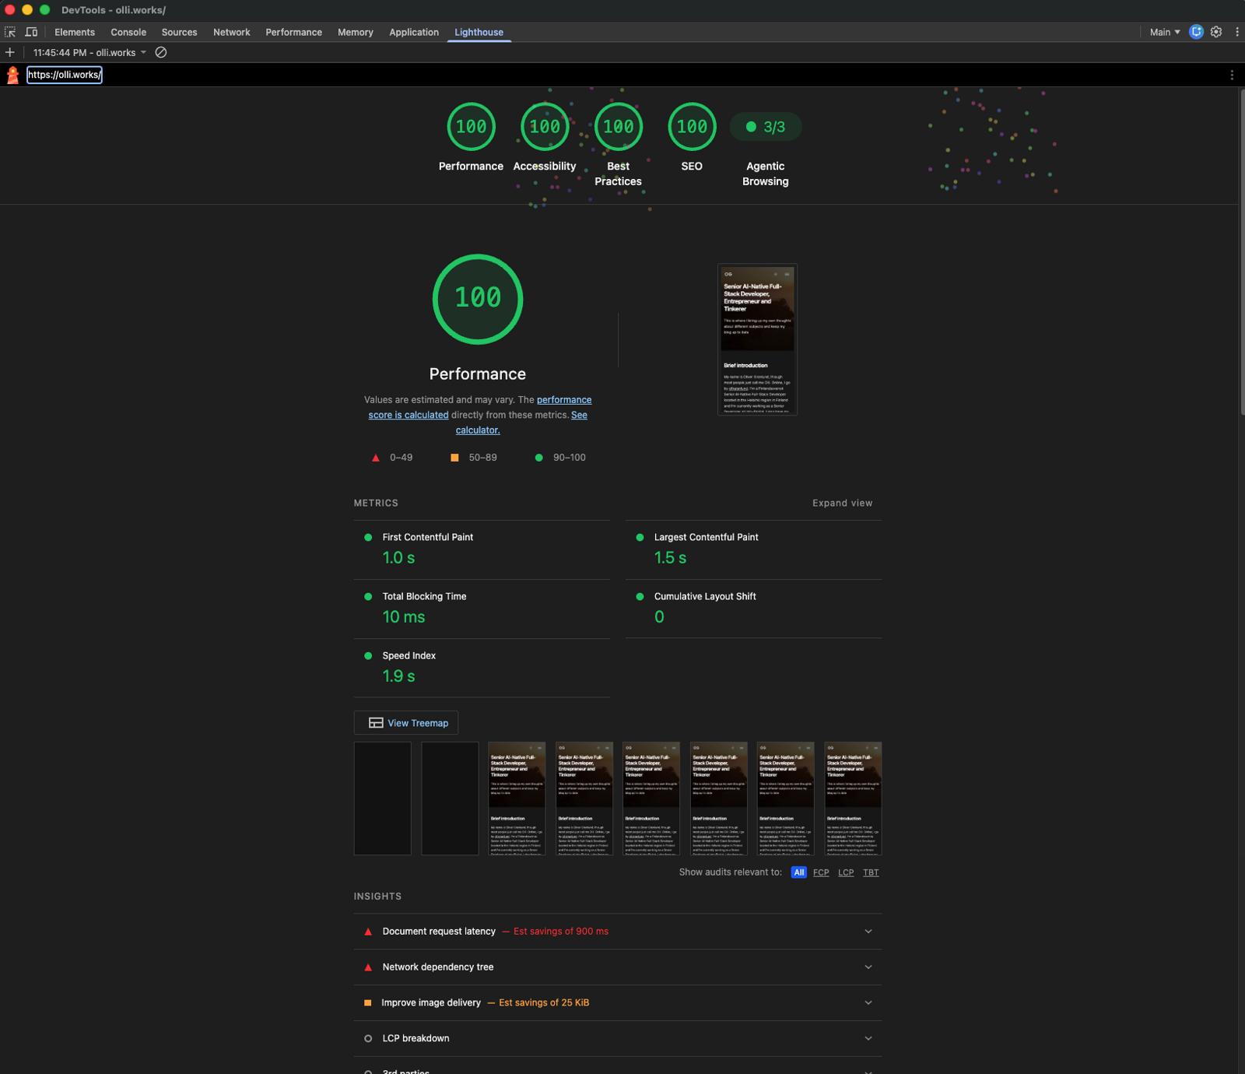
Task: Toggle metrics Expand view
Action: [x=843, y=504]
